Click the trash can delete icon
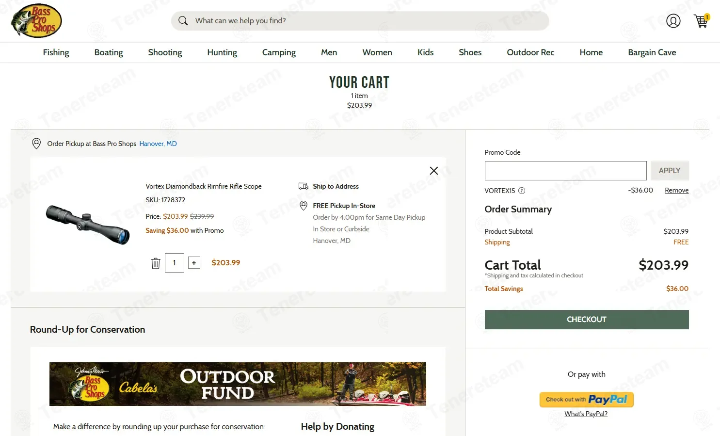The image size is (720, 436). click(x=156, y=263)
